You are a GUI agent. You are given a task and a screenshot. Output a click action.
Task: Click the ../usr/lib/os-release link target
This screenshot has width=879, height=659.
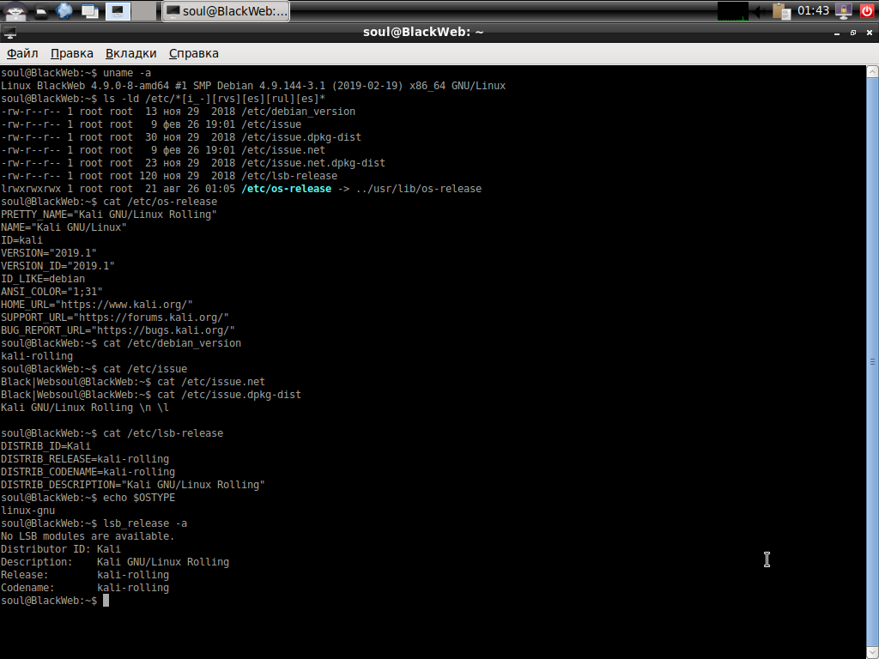coord(418,189)
